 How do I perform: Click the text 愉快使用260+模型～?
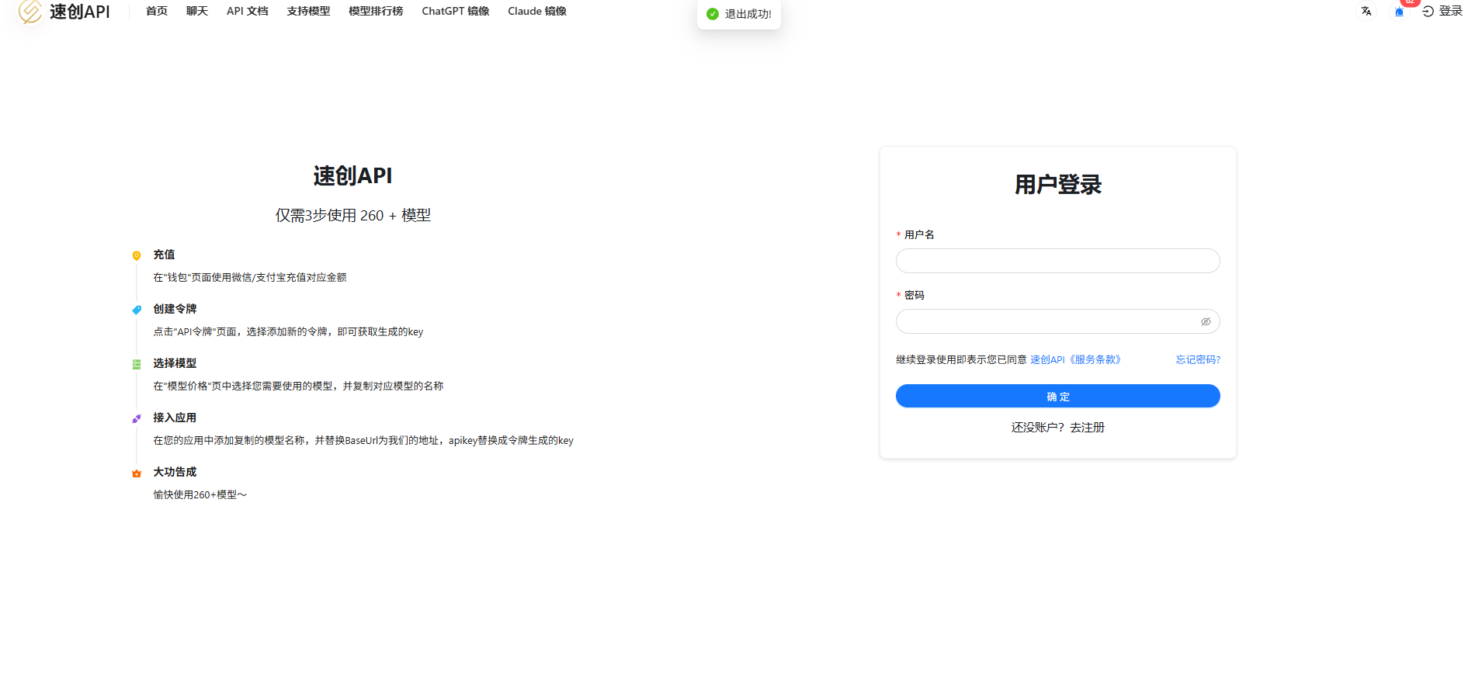200,494
